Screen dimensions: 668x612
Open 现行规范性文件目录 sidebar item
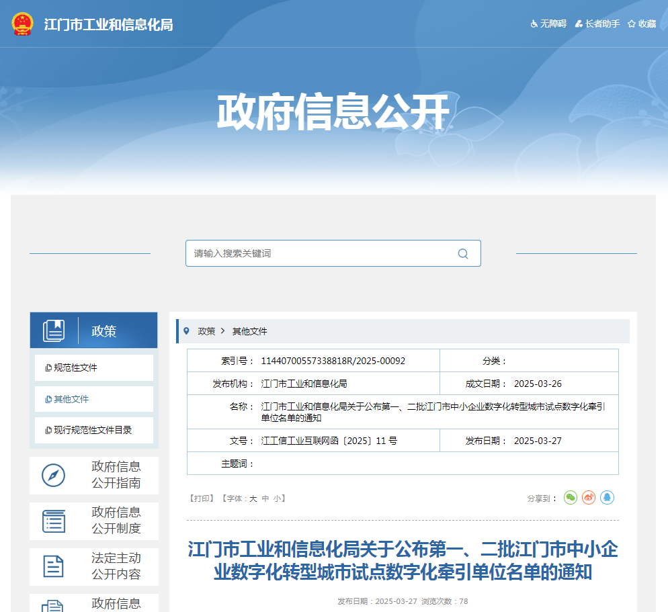click(x=93, y=430)
